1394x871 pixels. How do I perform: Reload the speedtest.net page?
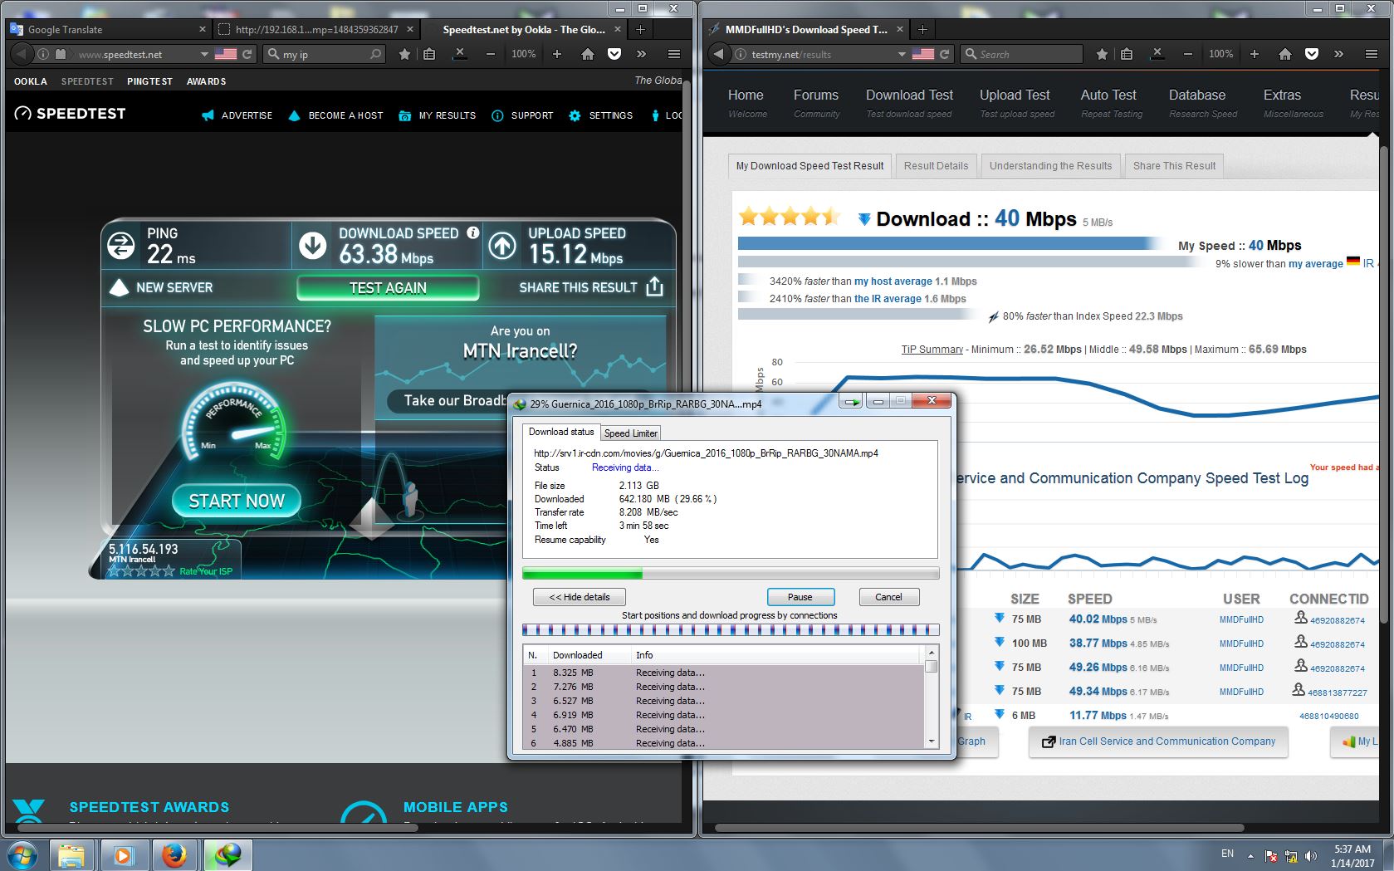pyautogui.click(x=247, y=54)
